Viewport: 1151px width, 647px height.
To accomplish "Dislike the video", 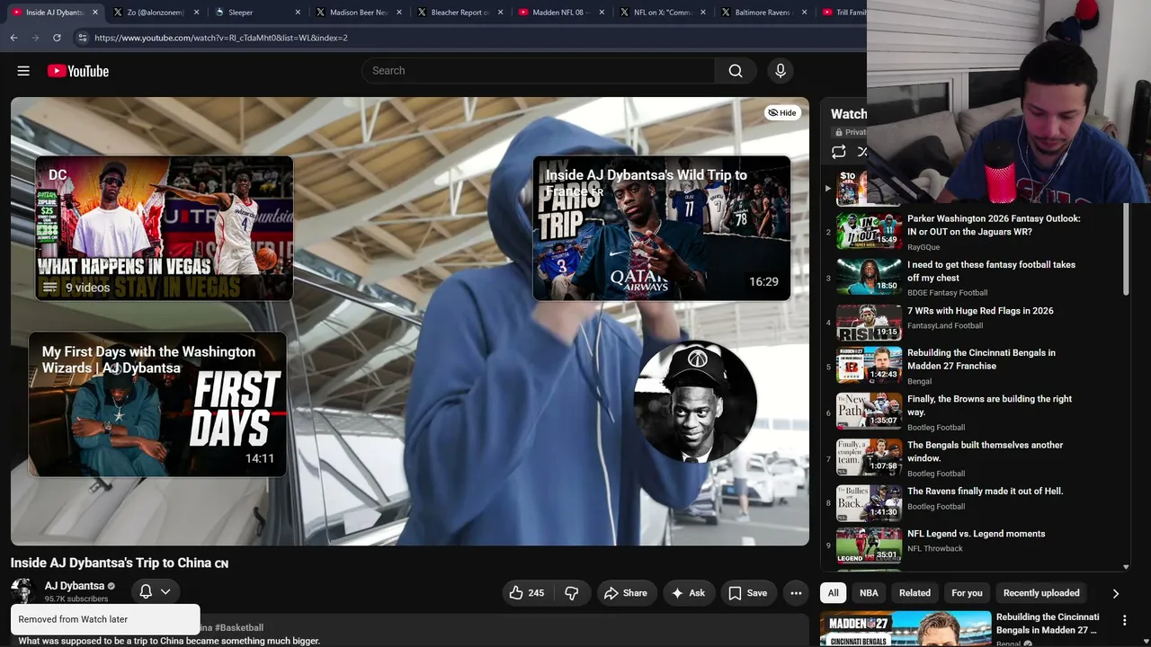I will point(572,593).
